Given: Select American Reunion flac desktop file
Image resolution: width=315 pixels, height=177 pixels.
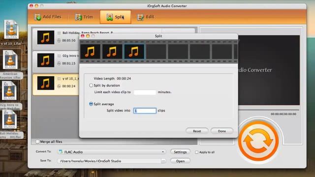Looking at the screenshot, I should (x=10, y=60).
